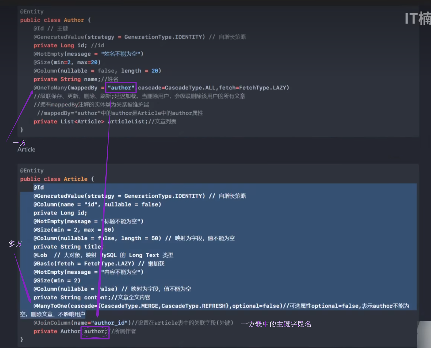Click the "@ManyToOne(cascade=" annotation text
Image resolution: width=431 pixels, height=348 pixels.
[x=65, y=306]
